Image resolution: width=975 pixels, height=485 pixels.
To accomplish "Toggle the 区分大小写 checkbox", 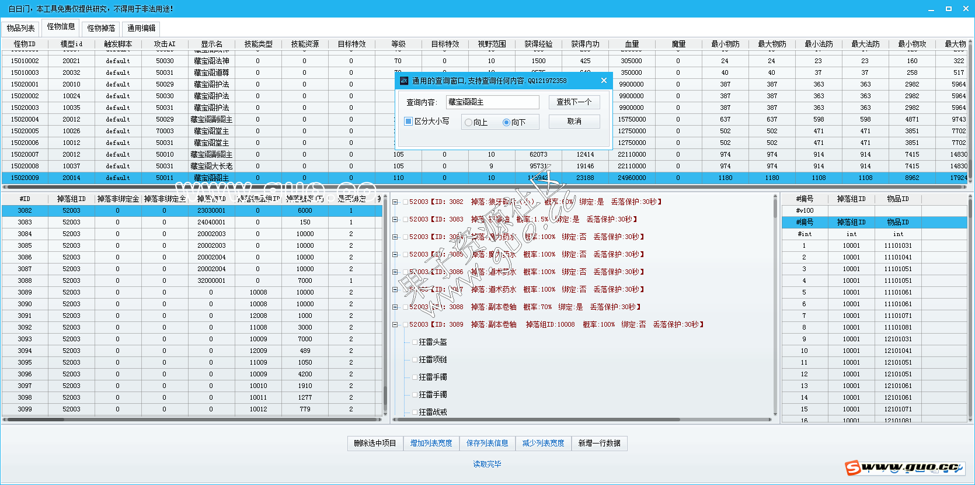I will tap(409, 121).
